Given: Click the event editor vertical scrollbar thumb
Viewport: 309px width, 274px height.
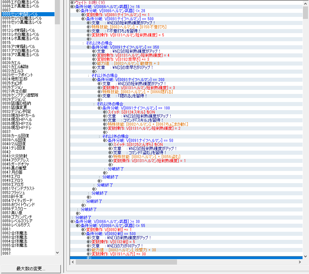Looking at the screenshot, I should tap(306, 12).
